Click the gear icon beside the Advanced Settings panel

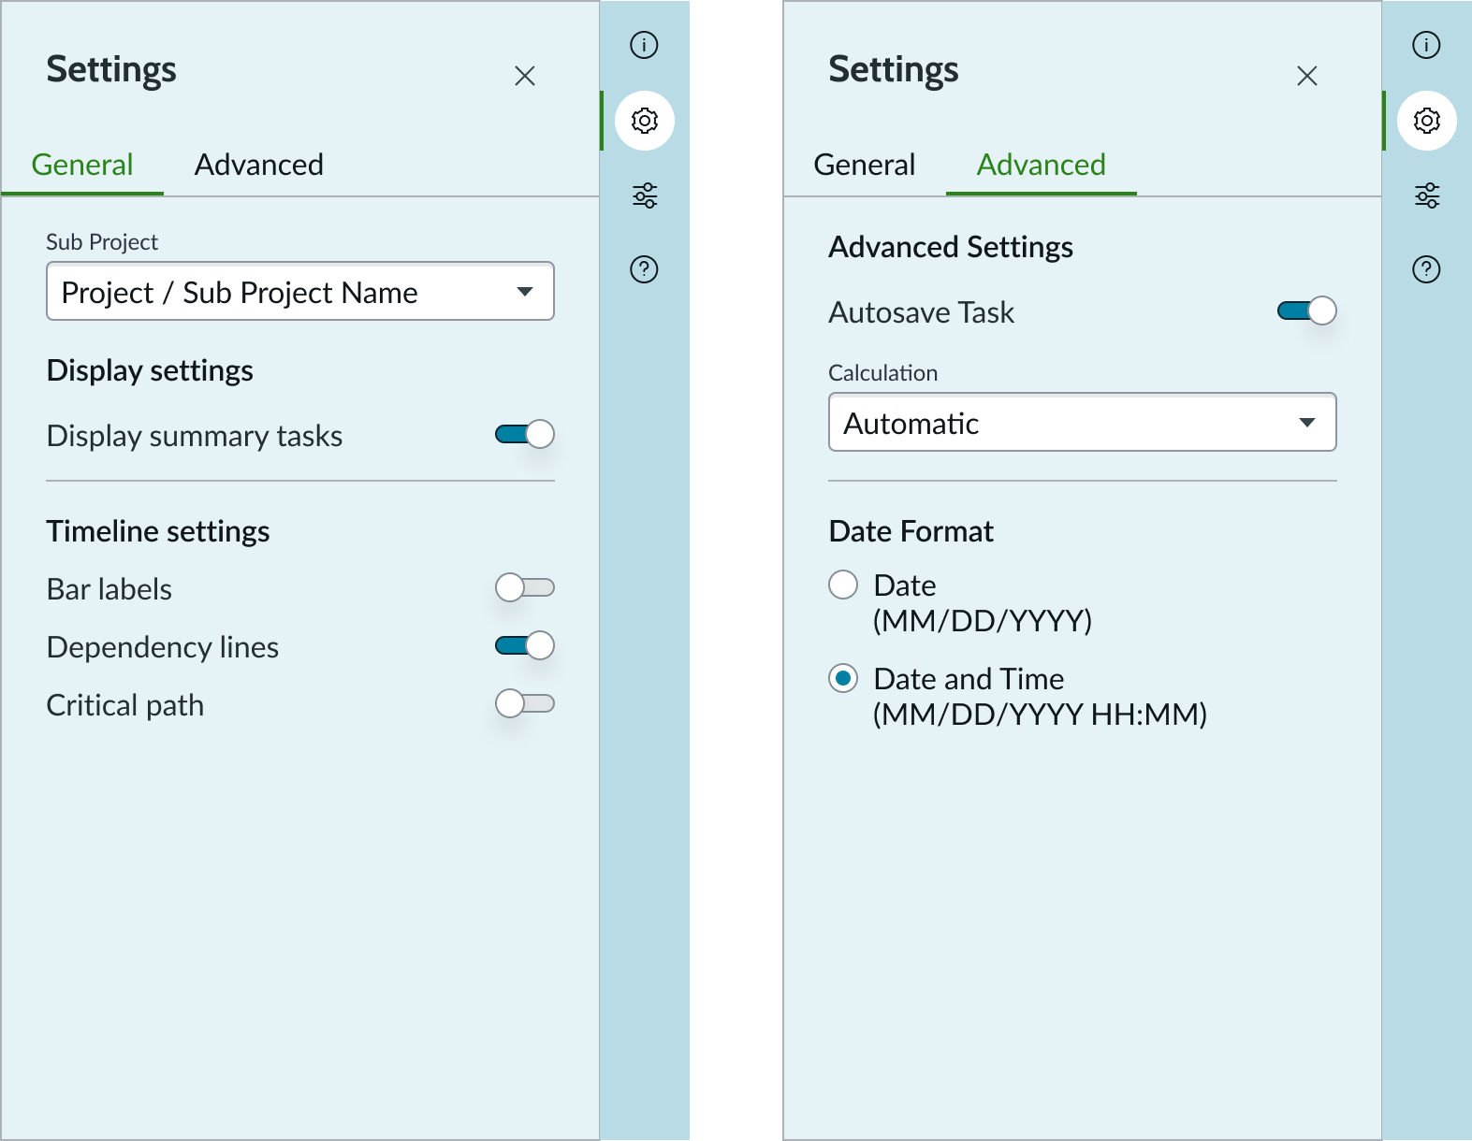1426,121
